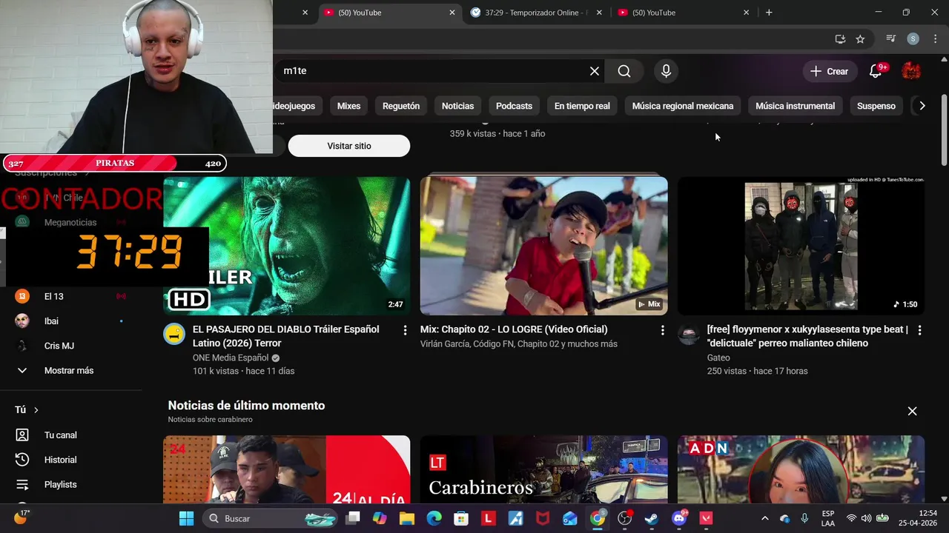
Task: Start voice search with the microphone
Action: [x=666, y=71]
